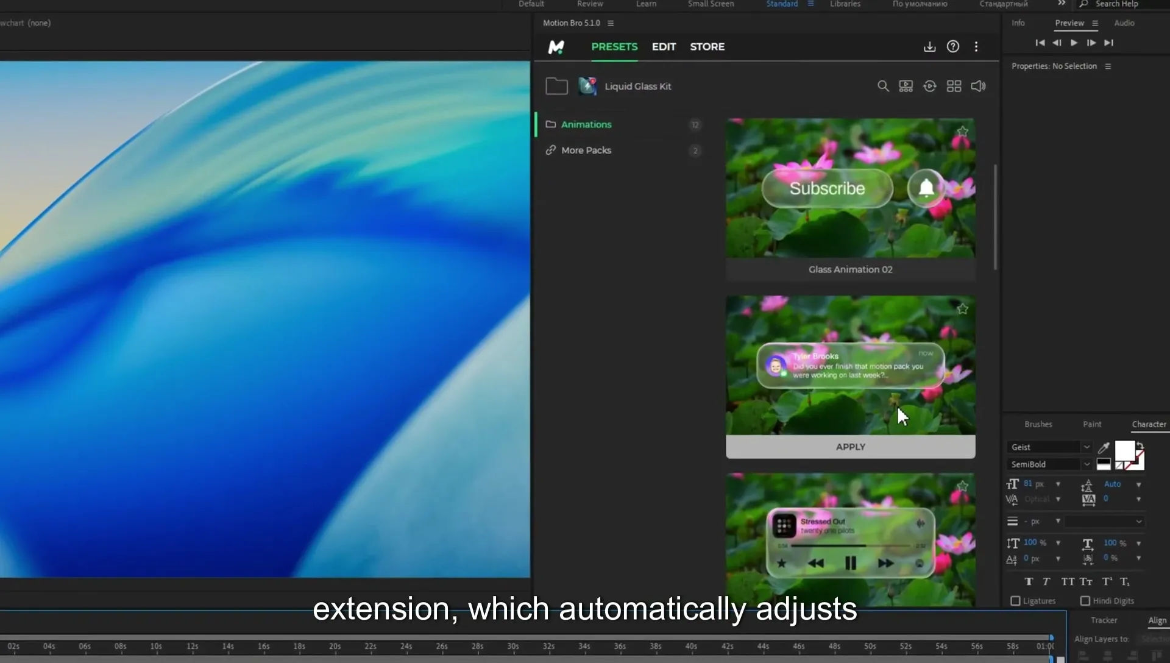Toggle Faux Bold in the Character panel
This screenshot has width=1170, height=663.
point(1029,581)
